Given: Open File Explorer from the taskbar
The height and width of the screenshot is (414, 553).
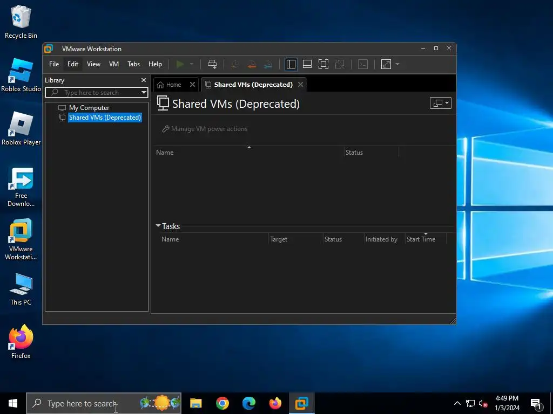Looking at the screenshot, I should click(195, 403).
